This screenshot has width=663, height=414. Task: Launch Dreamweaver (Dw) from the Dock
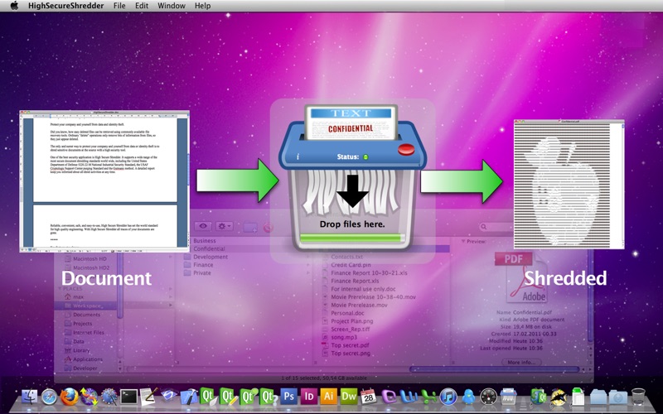click(349, 397)
